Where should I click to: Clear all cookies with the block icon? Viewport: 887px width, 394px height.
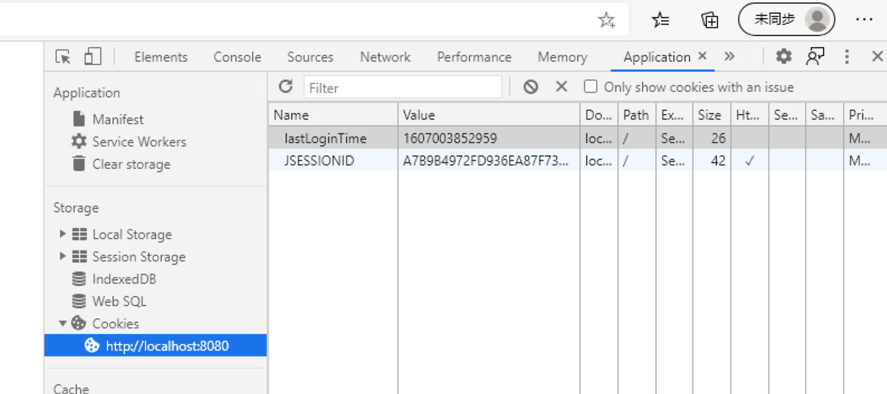coord(531,87)
